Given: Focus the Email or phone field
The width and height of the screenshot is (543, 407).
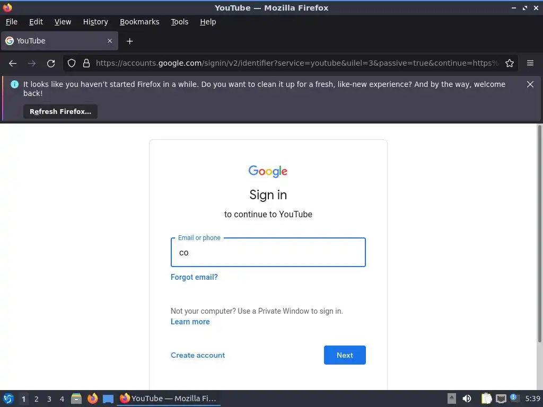Looking at the screenshot, I should 268,252.
